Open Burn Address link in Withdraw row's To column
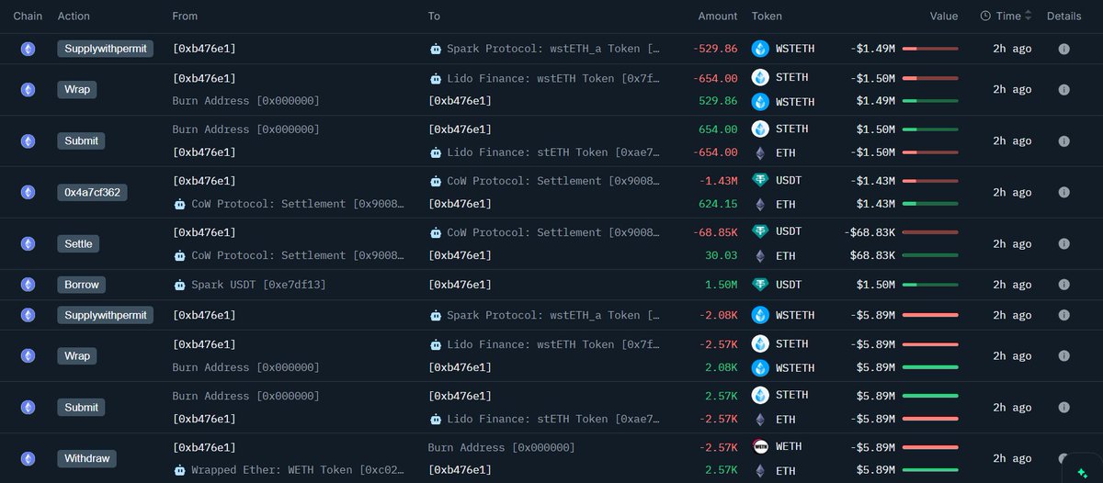 point(502,447)
